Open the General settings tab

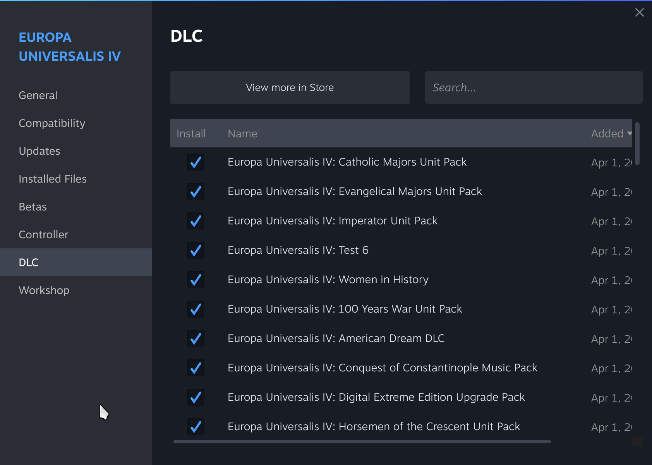[76, 95]
